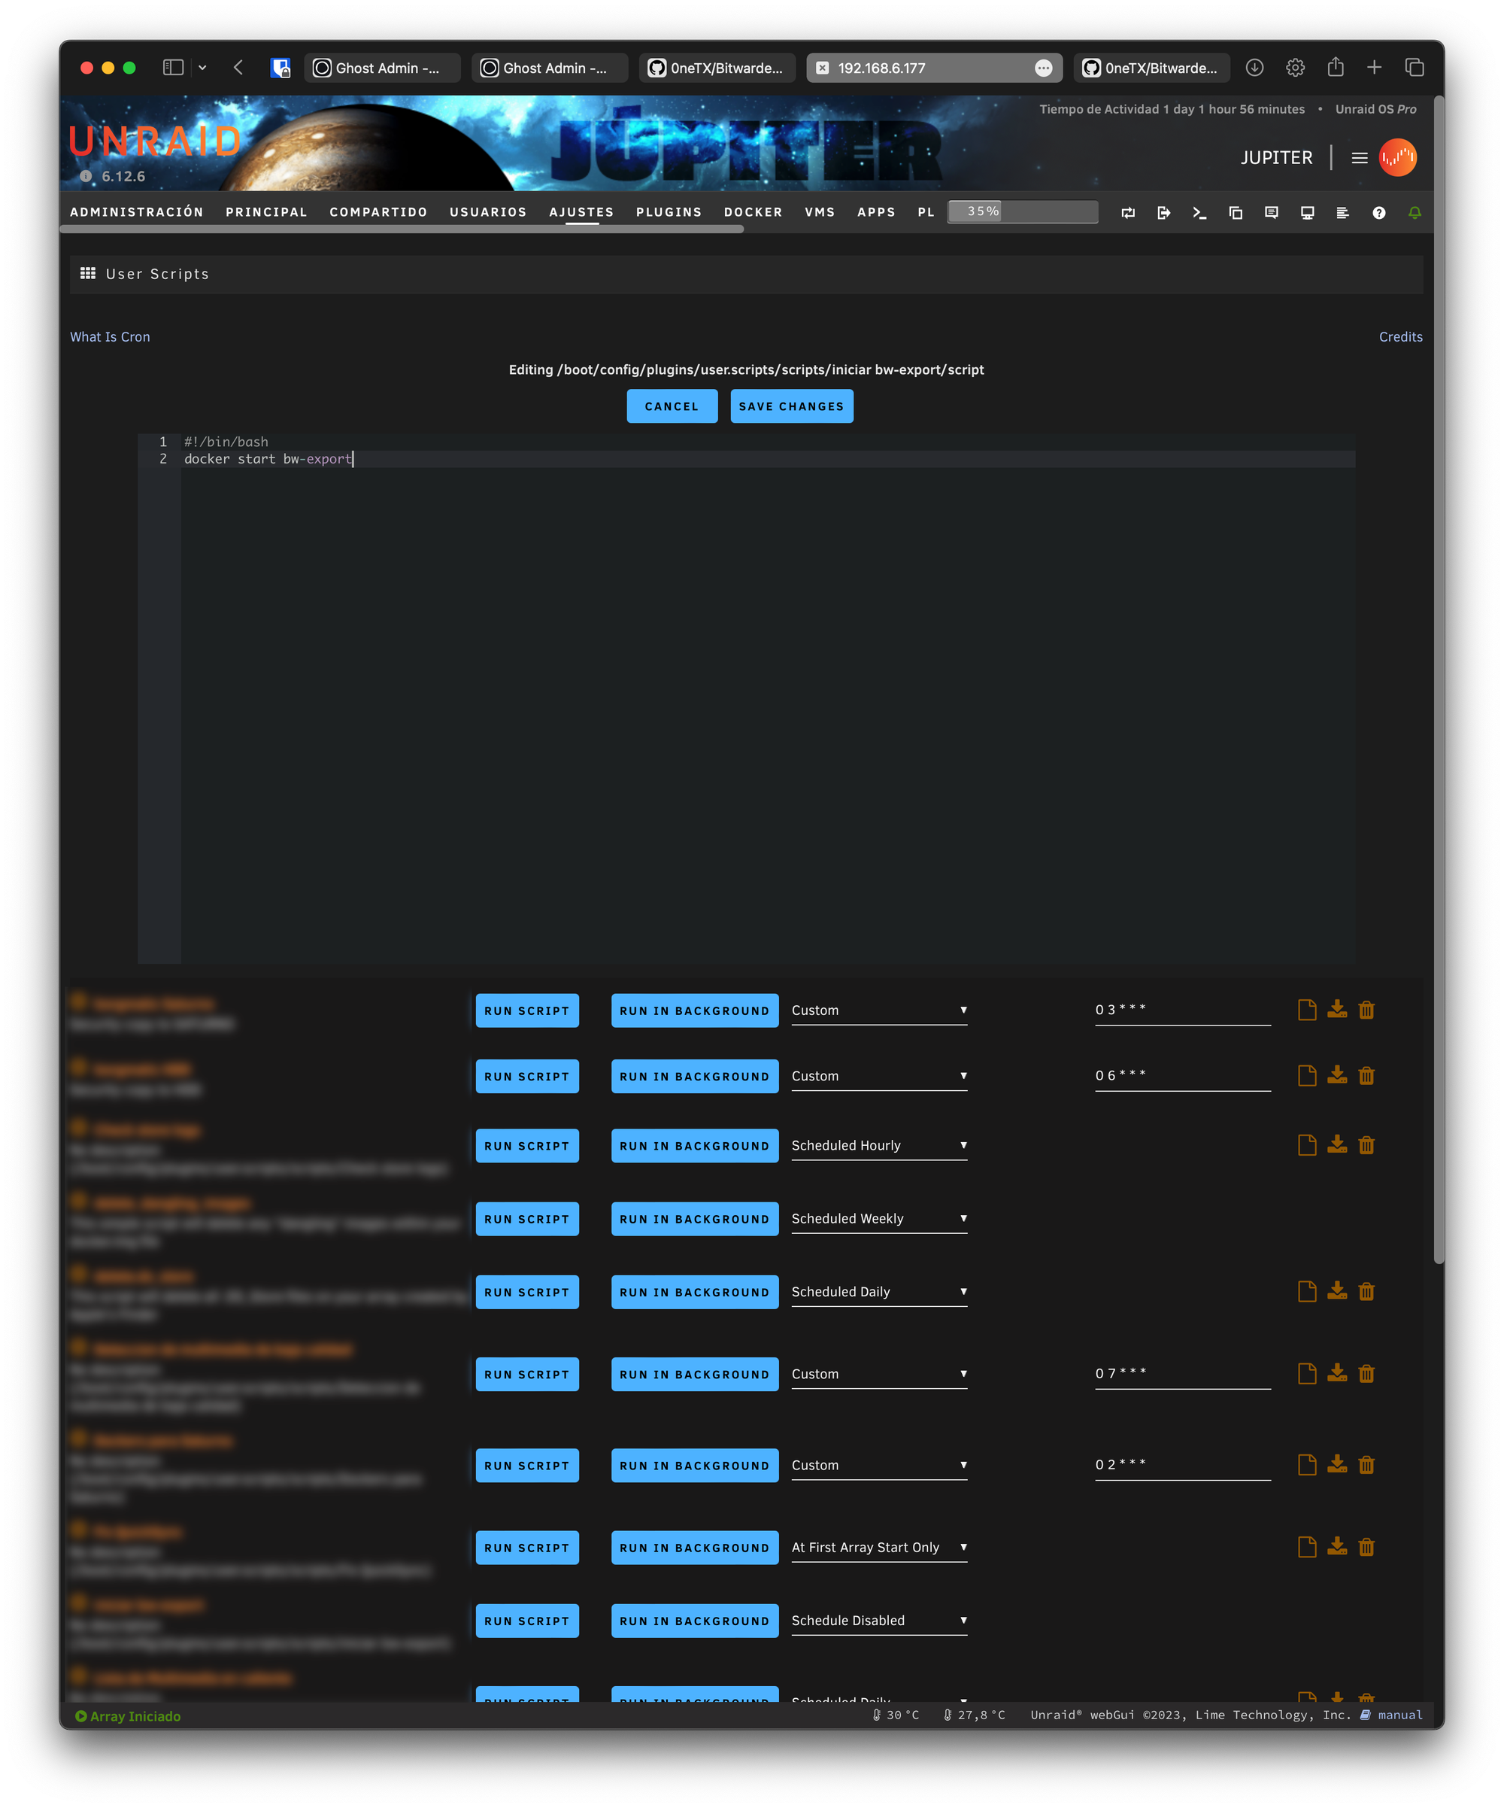Open Custom schedule dropdown for 0 2 * * * row
This screenshot has height=1808, width=1504.
tap(879, 1466)
